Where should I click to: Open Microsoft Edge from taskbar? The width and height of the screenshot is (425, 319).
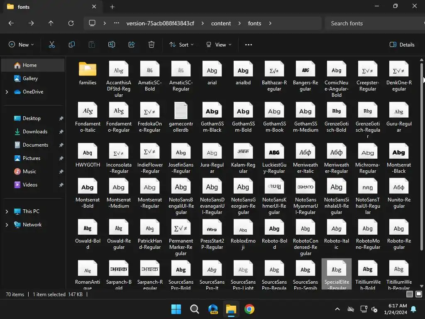pos(213,309)
